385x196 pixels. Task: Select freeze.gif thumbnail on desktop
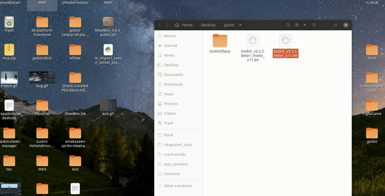9,77
